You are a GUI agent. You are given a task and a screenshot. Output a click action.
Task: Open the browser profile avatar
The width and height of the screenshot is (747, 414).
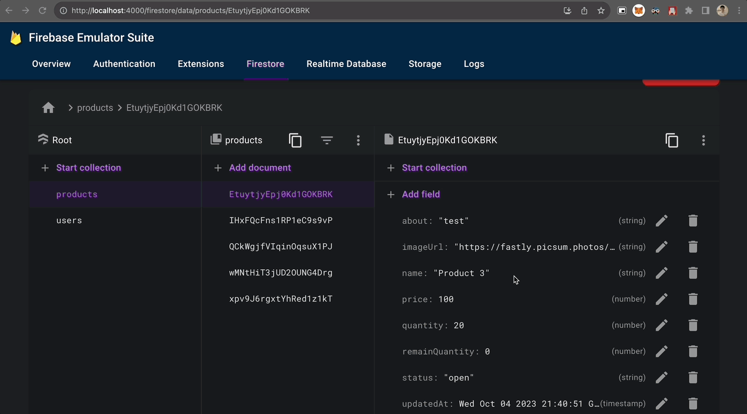[x=722, y=10]
